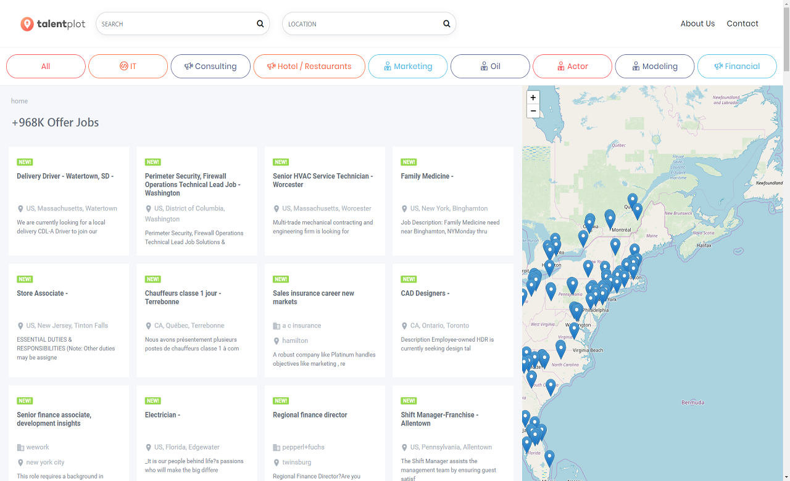The height and width of the screenshot is (481, 790).
Task: Open the Family Medicine job listing
Action: pos(427,176)
